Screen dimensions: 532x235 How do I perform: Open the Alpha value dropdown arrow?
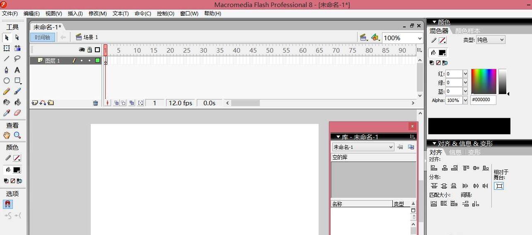(465, 100)
